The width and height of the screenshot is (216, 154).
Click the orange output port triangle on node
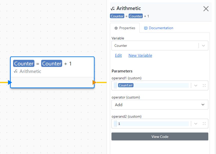click(x=94, y=82)
